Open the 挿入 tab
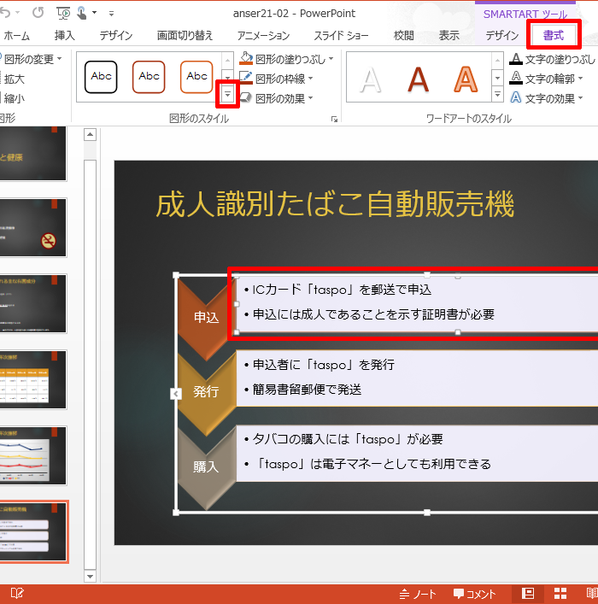 [64, 35]
